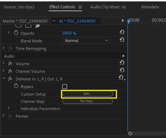Image resolution: width=166 pixels, height=138 pixels.
Task: Switch to the Audio Clip Mixer tab
Action: pyautogui.click(x=108, y=7)
